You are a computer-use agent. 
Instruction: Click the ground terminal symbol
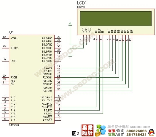point(70,56)
